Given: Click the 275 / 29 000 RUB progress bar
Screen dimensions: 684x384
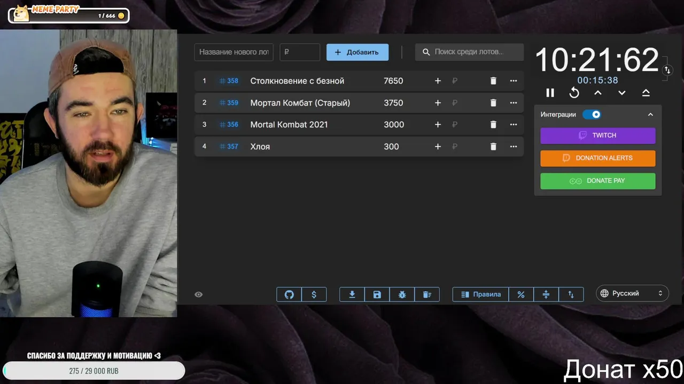Looking at the screenshot, I should click(x=94, y=371).
